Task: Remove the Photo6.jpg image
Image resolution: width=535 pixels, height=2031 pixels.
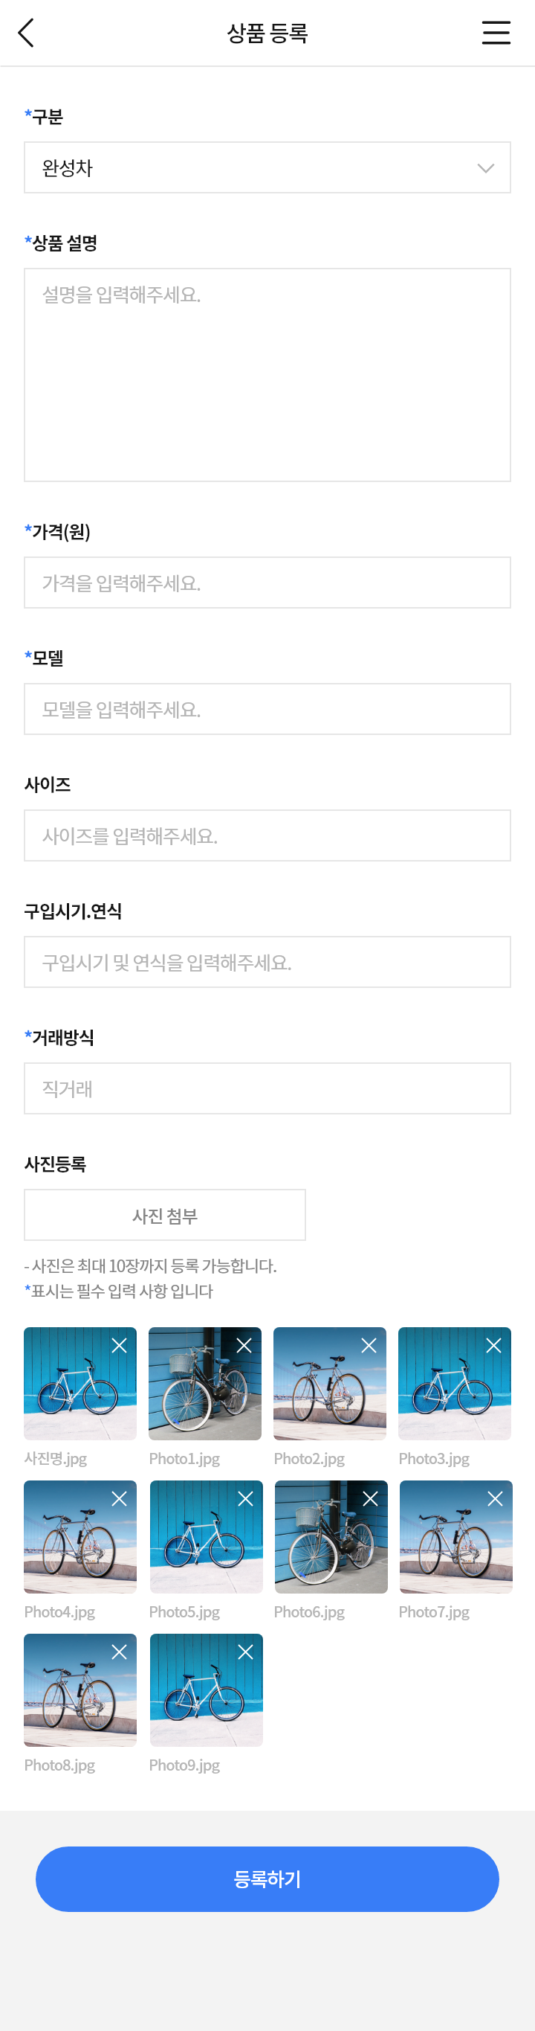Action: click(370, 1499)
